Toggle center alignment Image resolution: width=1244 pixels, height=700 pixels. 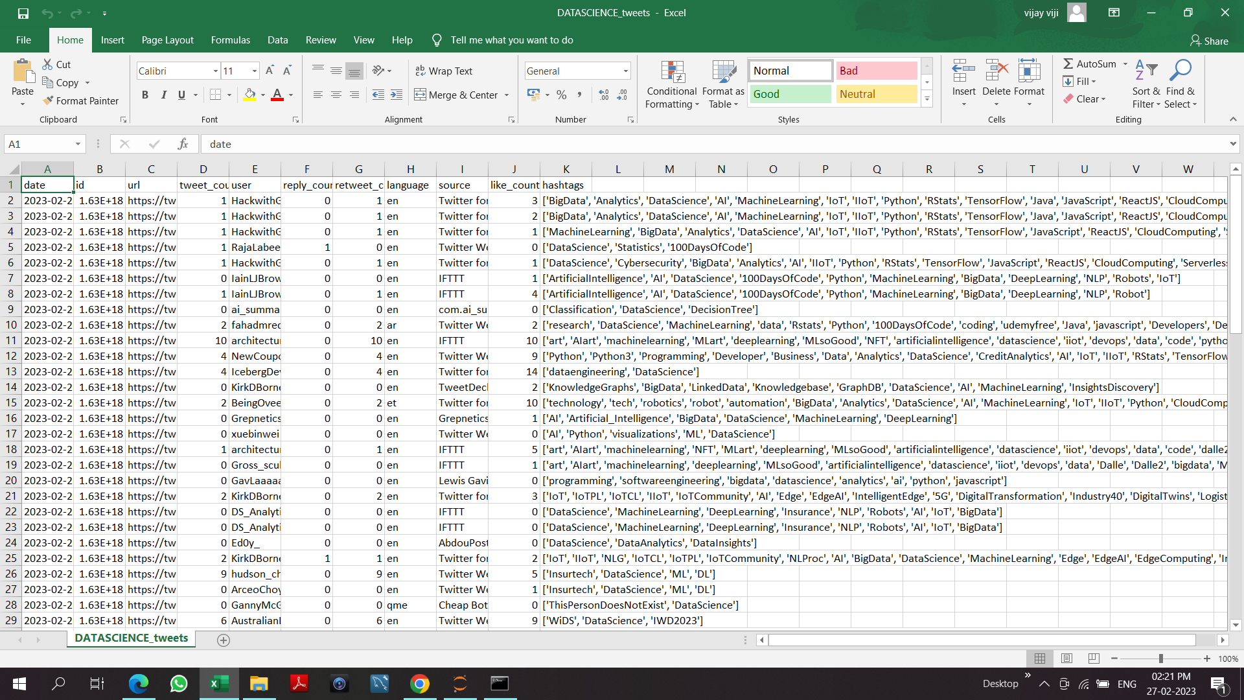336,95
